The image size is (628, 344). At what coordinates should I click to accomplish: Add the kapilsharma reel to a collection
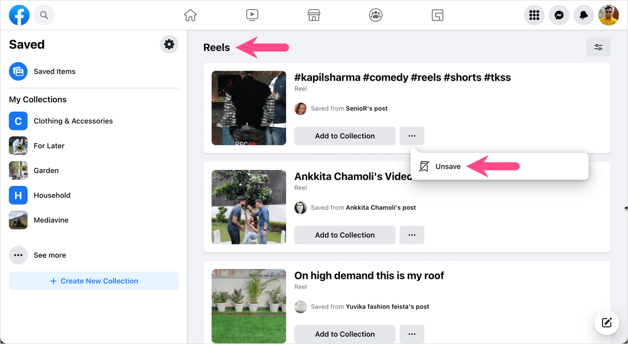click(345, 136)
